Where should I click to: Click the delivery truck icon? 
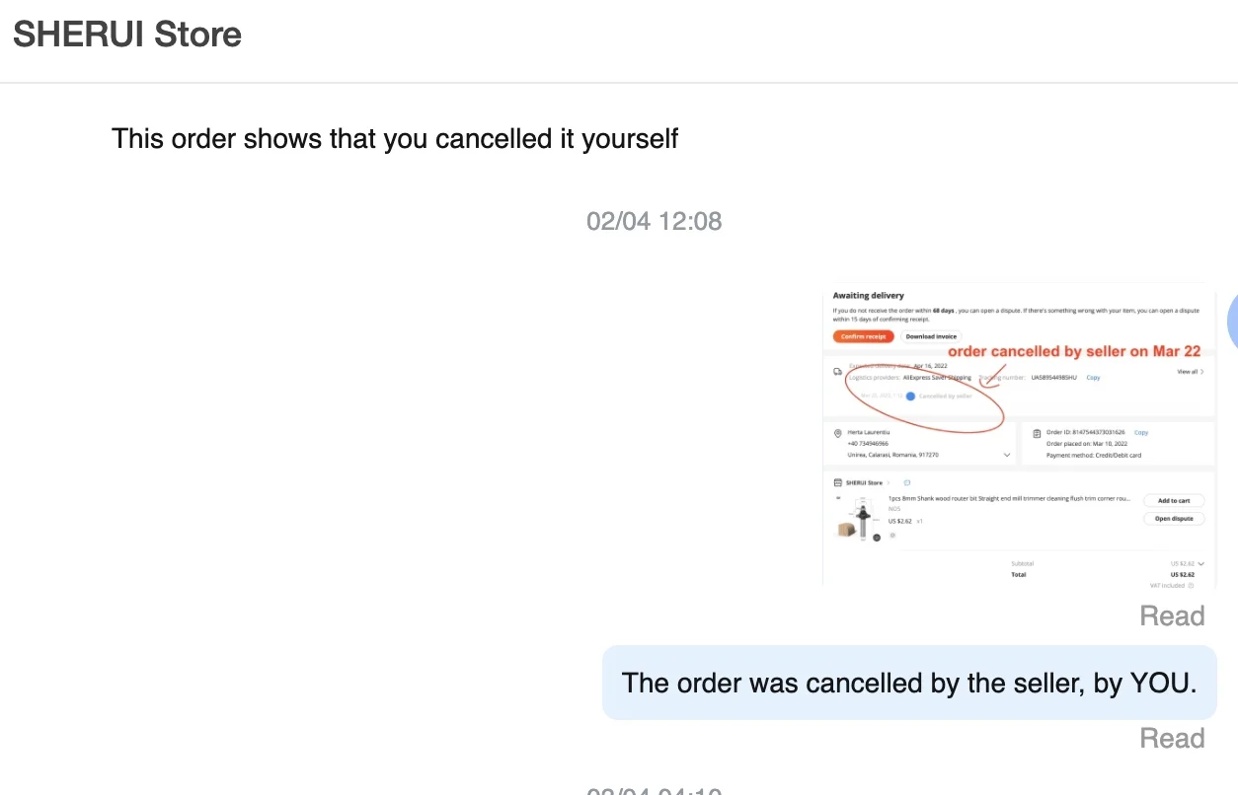pos(838,372)
